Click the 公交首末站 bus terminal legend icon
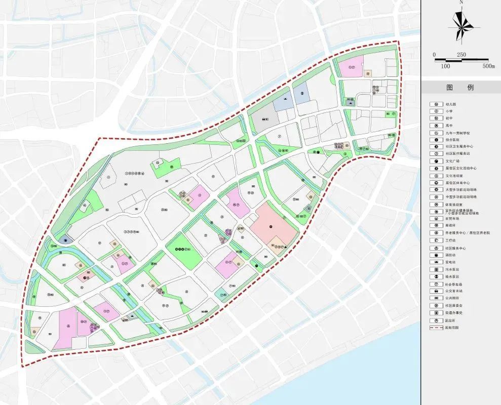 tap(436, 291)
